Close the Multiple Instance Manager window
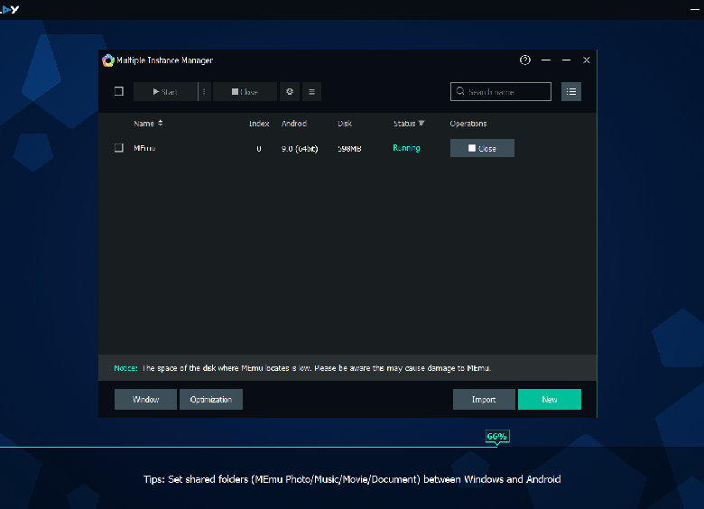704x509 pixels. [587, 60]
